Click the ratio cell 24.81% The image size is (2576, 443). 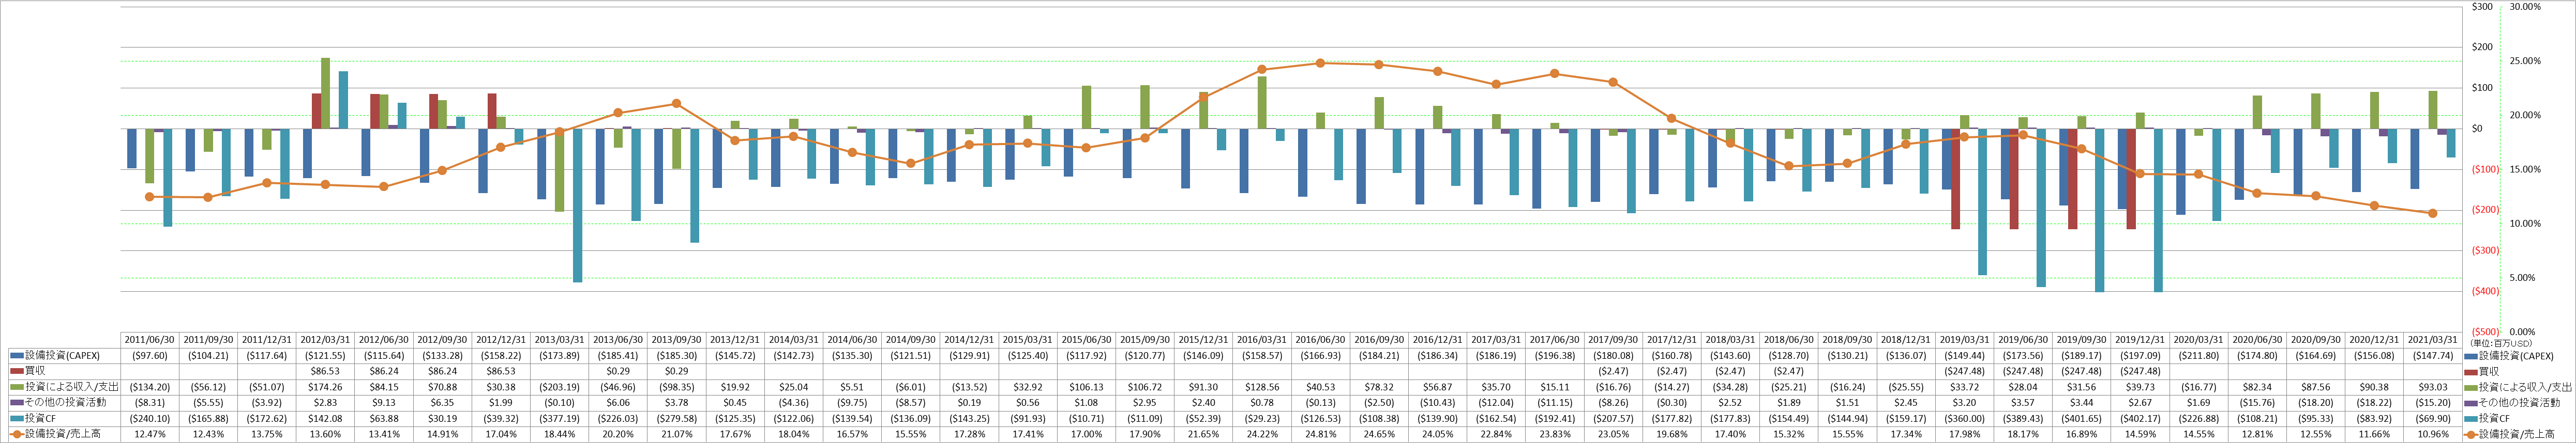tap(1320, 434)
